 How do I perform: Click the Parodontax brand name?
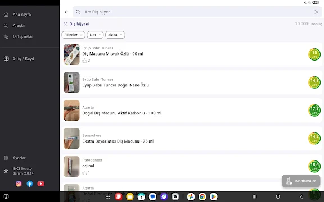[92, 160]
